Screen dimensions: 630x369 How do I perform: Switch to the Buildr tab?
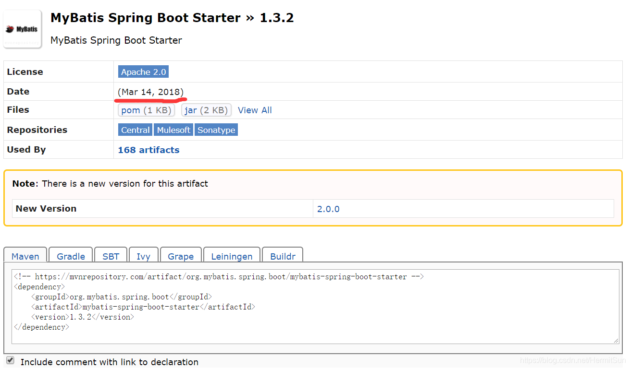[283, 256]
